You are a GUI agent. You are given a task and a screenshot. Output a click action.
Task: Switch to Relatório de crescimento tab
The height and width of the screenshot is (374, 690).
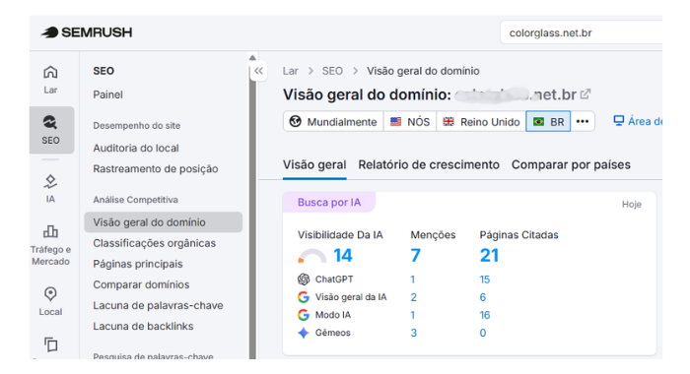(x=429, y=164)
